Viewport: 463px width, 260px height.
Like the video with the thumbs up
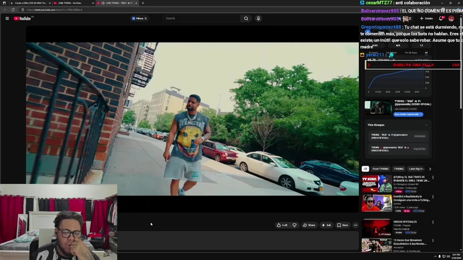point(282,225)
